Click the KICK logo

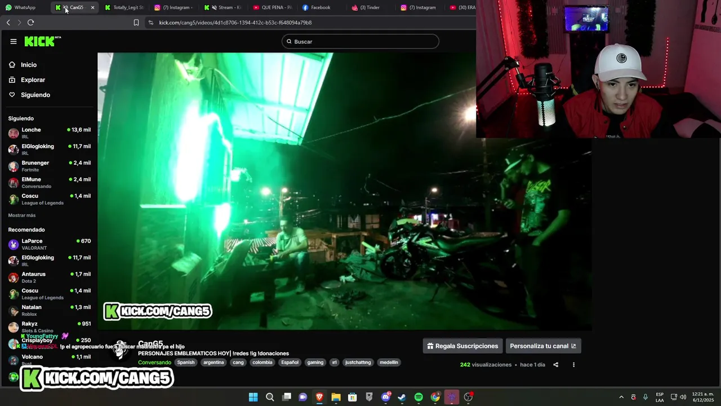(42, 41)
